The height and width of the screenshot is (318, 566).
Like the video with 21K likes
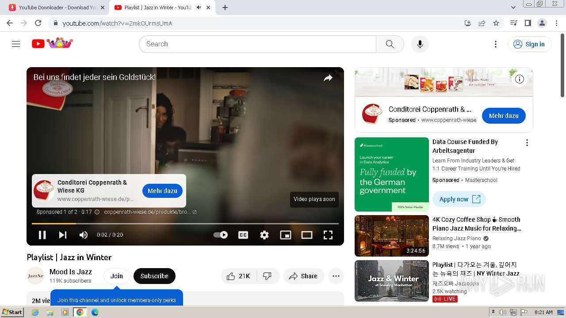[x=239, y=276]
